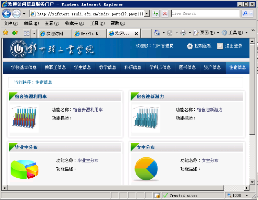The width and height of the screenshot is (258, 200).
Task: Select the 学科点信息 navigation tab
Action: 160,67
